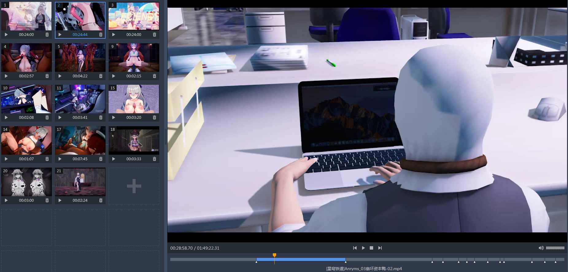Play clip 21 lasting 00:02:24
This screenshot has height=272, width=568.
pyautogui.click(x=60, y=200)
